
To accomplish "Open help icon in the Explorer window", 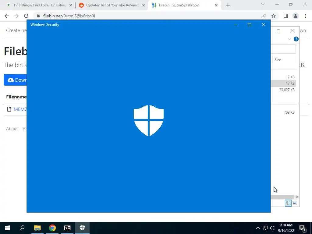I will [296, 39].
